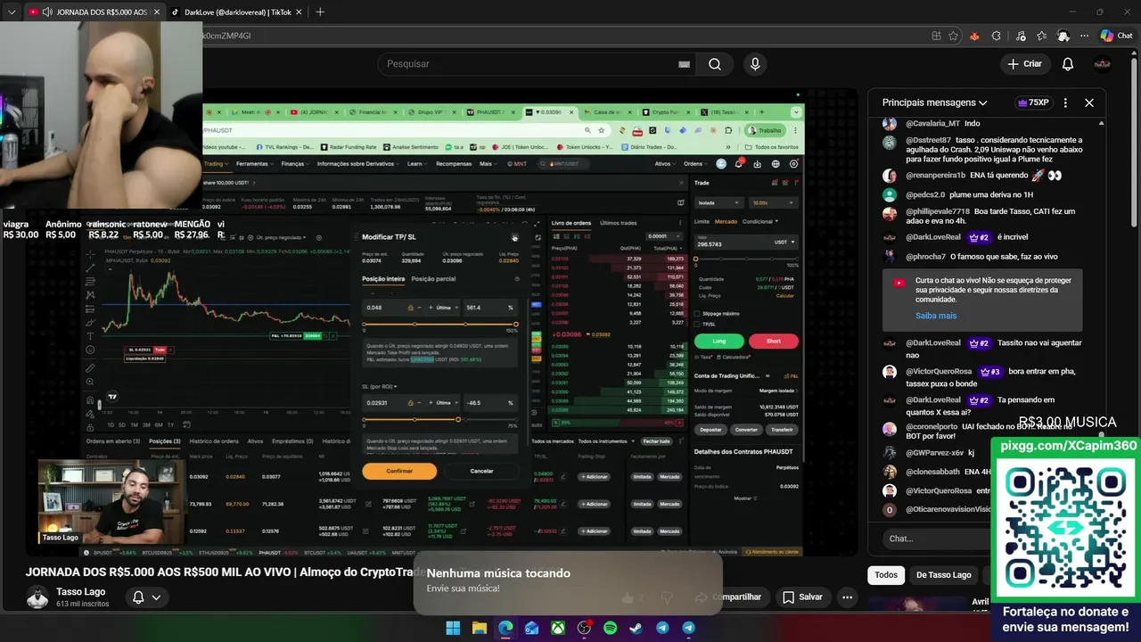1141x642 pixels.
Task: Open the MetaMask fox extension
Action: pyautogui.click(x=974, y=36)
